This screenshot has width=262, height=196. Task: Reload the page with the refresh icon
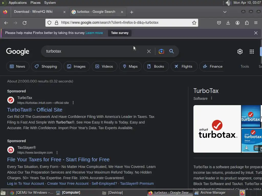[x=25, y=23]
